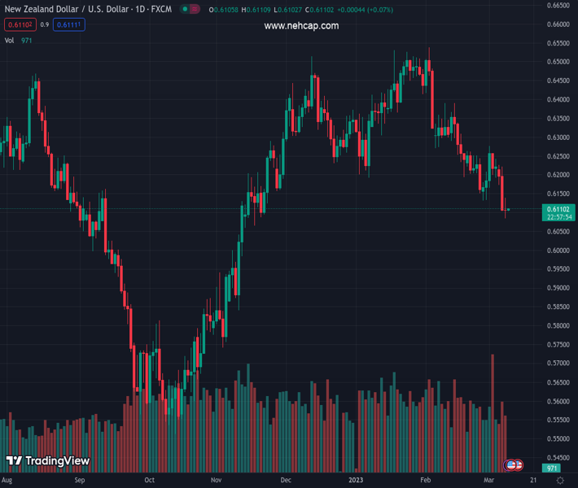Viewport: 578px width, 488px height.
Task: Click the Sep label on time axis
Action: [x=79, y=481]
